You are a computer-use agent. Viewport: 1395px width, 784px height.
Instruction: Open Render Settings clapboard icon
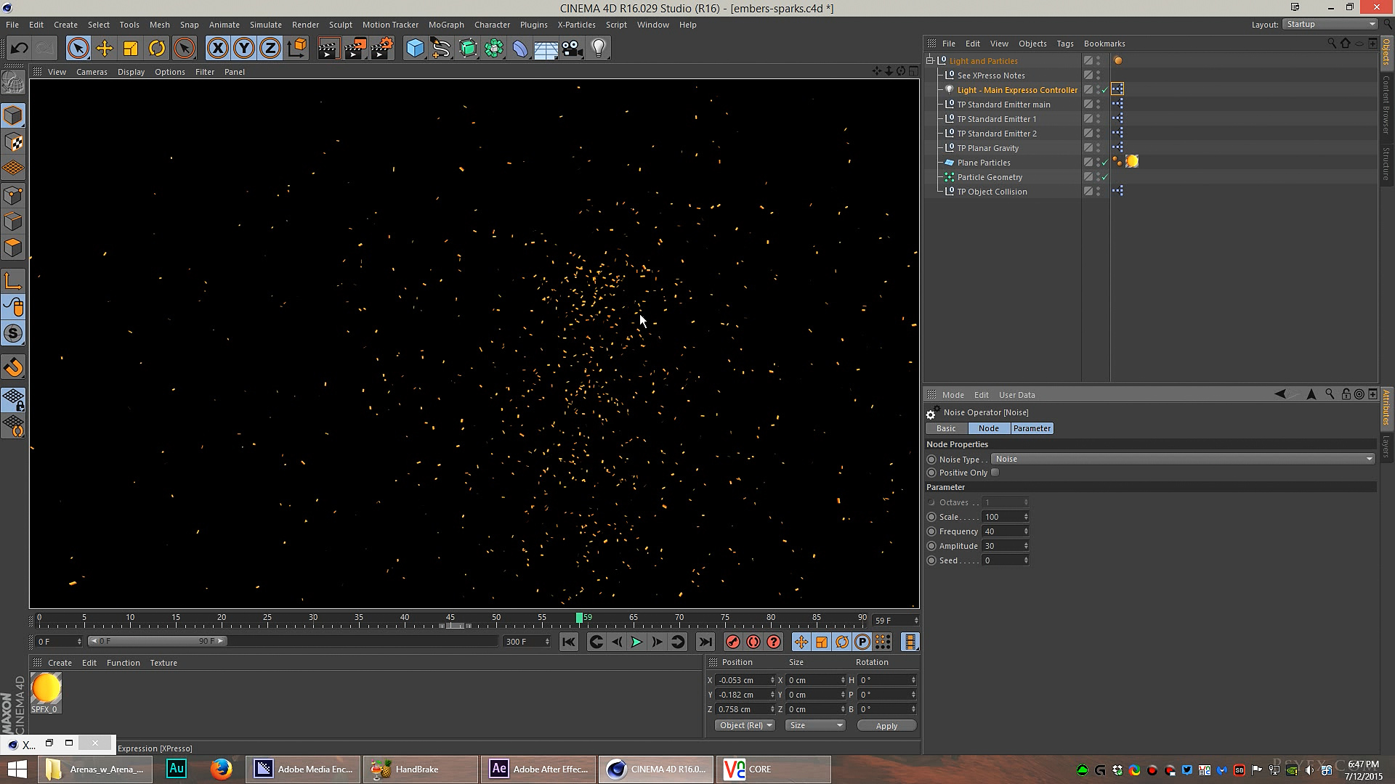(382, 49)
